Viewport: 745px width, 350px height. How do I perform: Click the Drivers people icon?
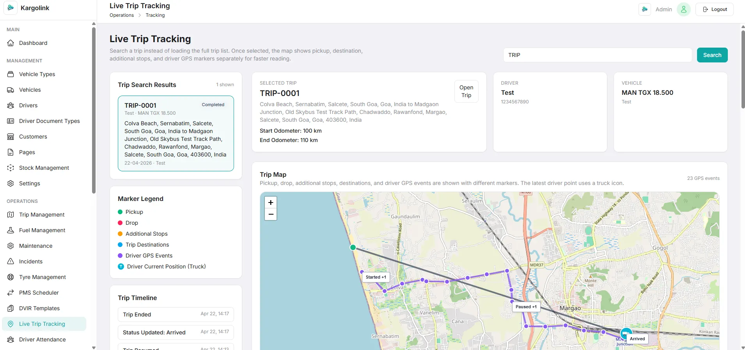[x=11, y=105]
